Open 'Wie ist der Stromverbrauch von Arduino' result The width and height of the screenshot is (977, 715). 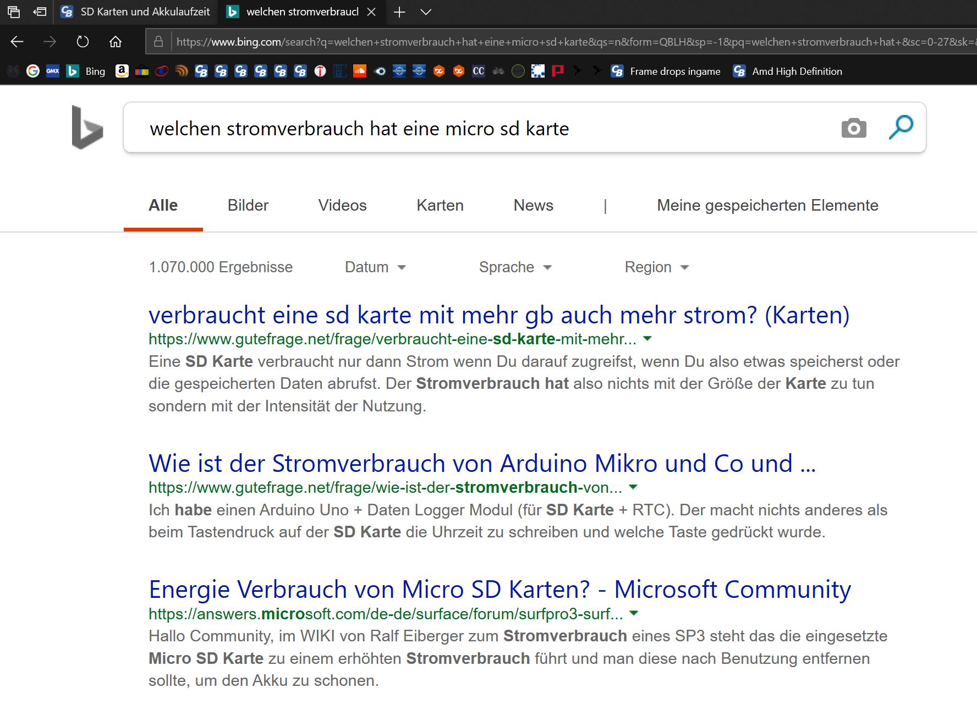(x=482, y=464)
